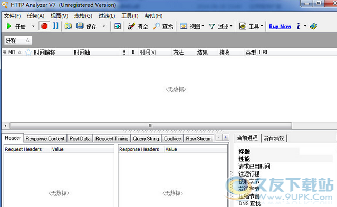Viewport: 337px width, 207px height.
Task: Click the HTTP Analyzer app icon in title bar
Action: [x=5, y=5]
